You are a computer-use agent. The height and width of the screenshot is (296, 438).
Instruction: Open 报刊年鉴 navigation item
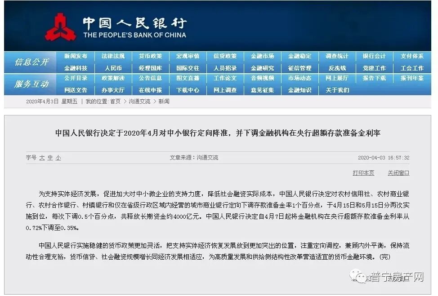point(412,78)
